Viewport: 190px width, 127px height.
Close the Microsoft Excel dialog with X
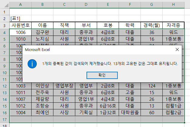tap(177, 49)
